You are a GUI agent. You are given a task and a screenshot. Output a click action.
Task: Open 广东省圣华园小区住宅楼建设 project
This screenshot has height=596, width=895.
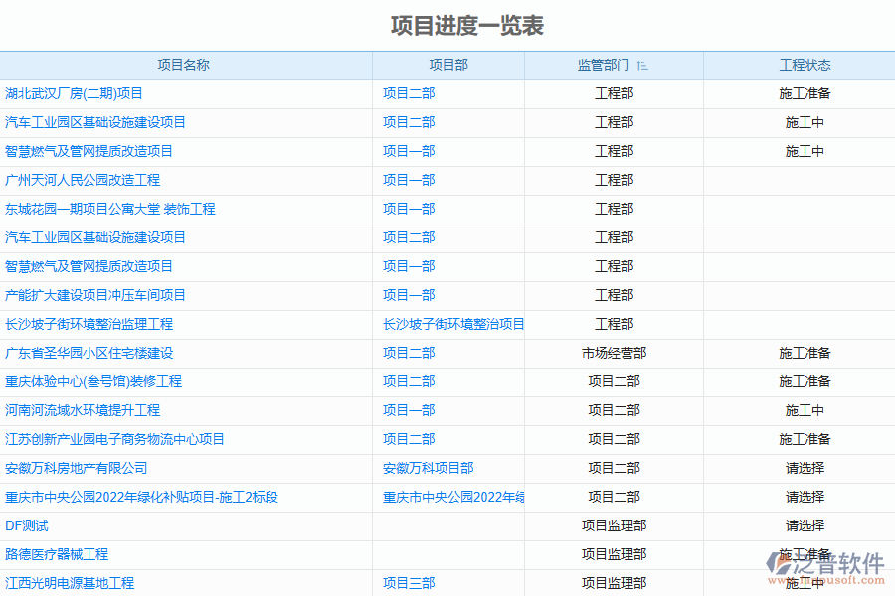click(89, 354)
